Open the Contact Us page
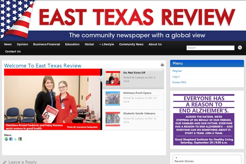This screenshot has height=164, width=246. [x=13, y=52]
